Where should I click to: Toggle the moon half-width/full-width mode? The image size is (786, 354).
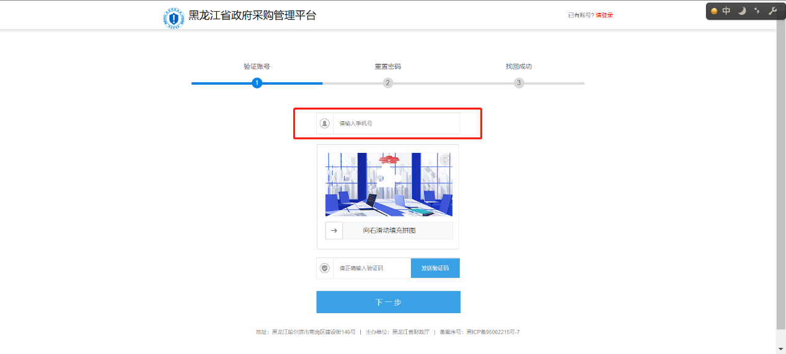[x=741, y=11]
